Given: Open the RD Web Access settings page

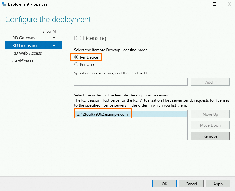Looking at the screenshot, I should click(27, 53).
